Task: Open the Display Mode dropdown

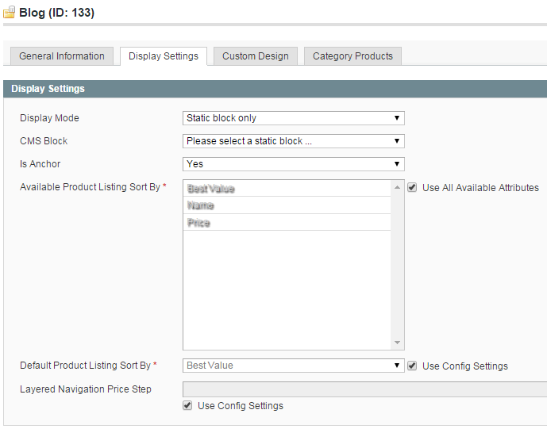Action: tap(294, 118)
